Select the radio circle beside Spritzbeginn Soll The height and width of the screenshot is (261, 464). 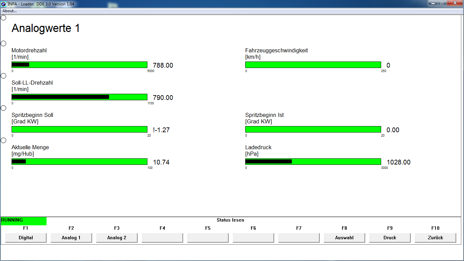(x=3, y=108)
